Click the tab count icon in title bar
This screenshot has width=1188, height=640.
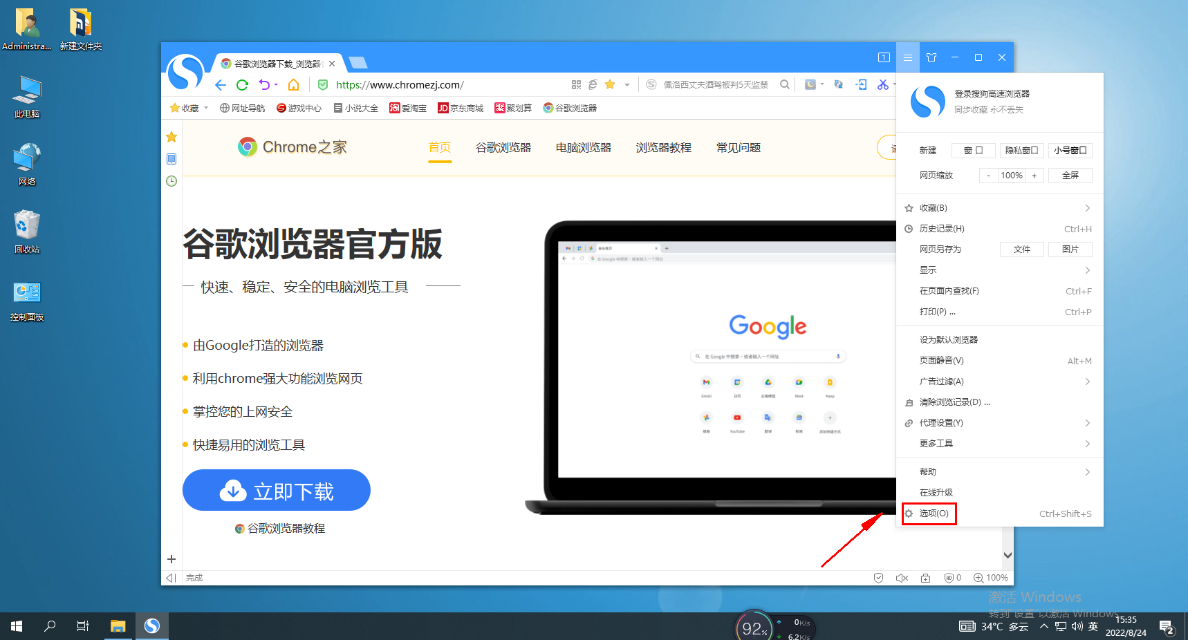(x=884, y=57)
